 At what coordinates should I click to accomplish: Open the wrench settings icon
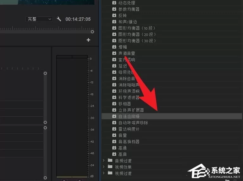pos(59,19)
